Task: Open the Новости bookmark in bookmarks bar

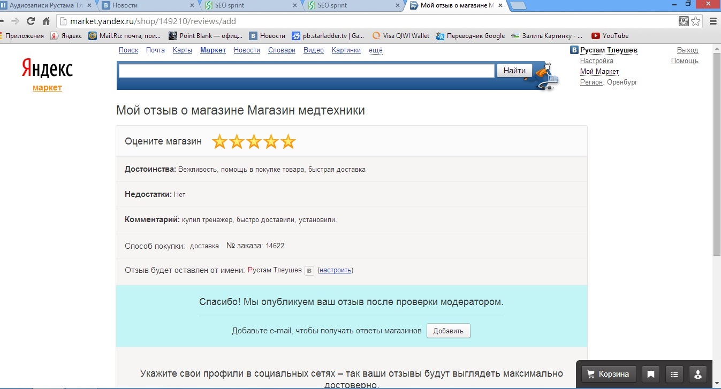Action: (267, 36)
